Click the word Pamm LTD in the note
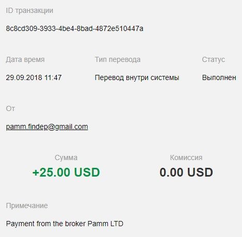242x237 pixels. point(105,224)
